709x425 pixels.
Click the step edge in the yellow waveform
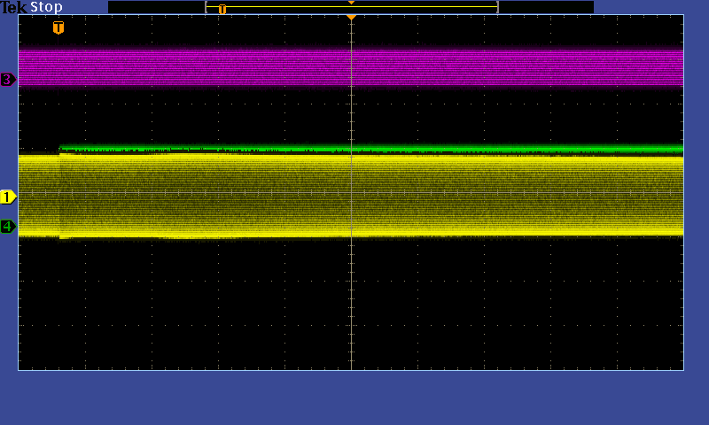(59, 195)
